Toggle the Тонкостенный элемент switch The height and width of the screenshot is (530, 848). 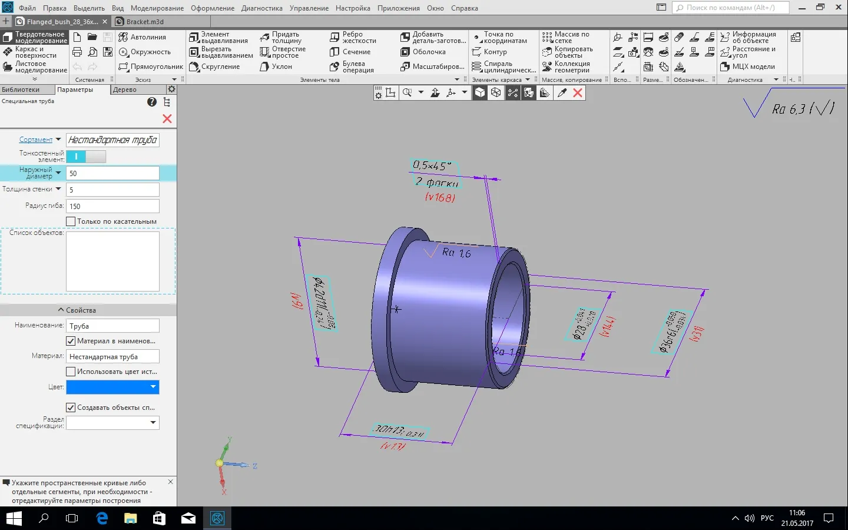tap(86, 157)
